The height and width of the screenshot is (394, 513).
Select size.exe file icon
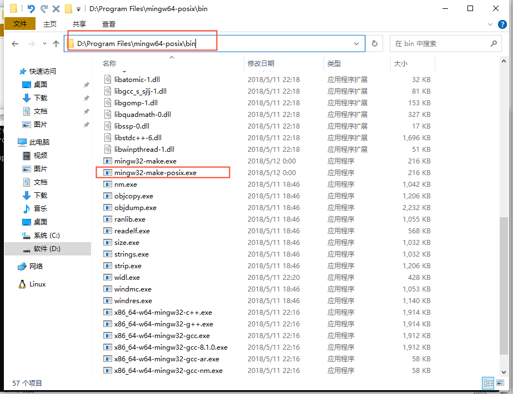[x=108, y=243]
